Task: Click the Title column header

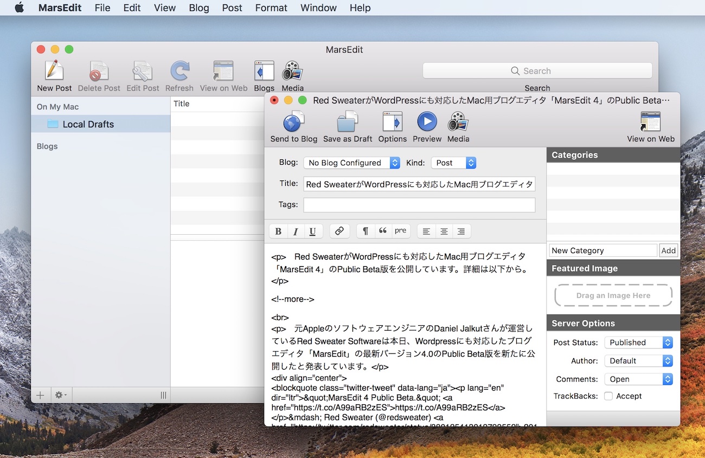Action: click(182, 104)
